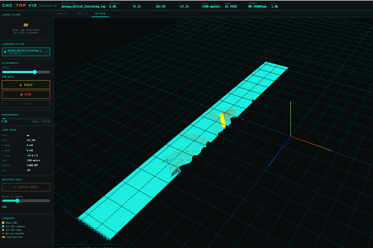
Task: Click the Rapid (G0) legend dot
Action: 4,223
